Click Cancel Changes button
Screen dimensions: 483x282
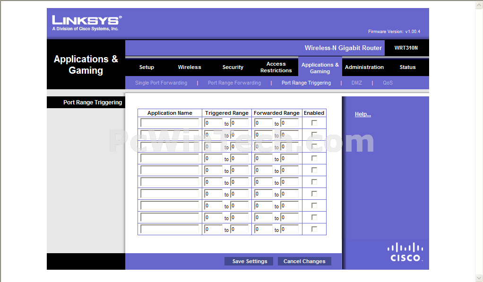(x=304, y=261)
